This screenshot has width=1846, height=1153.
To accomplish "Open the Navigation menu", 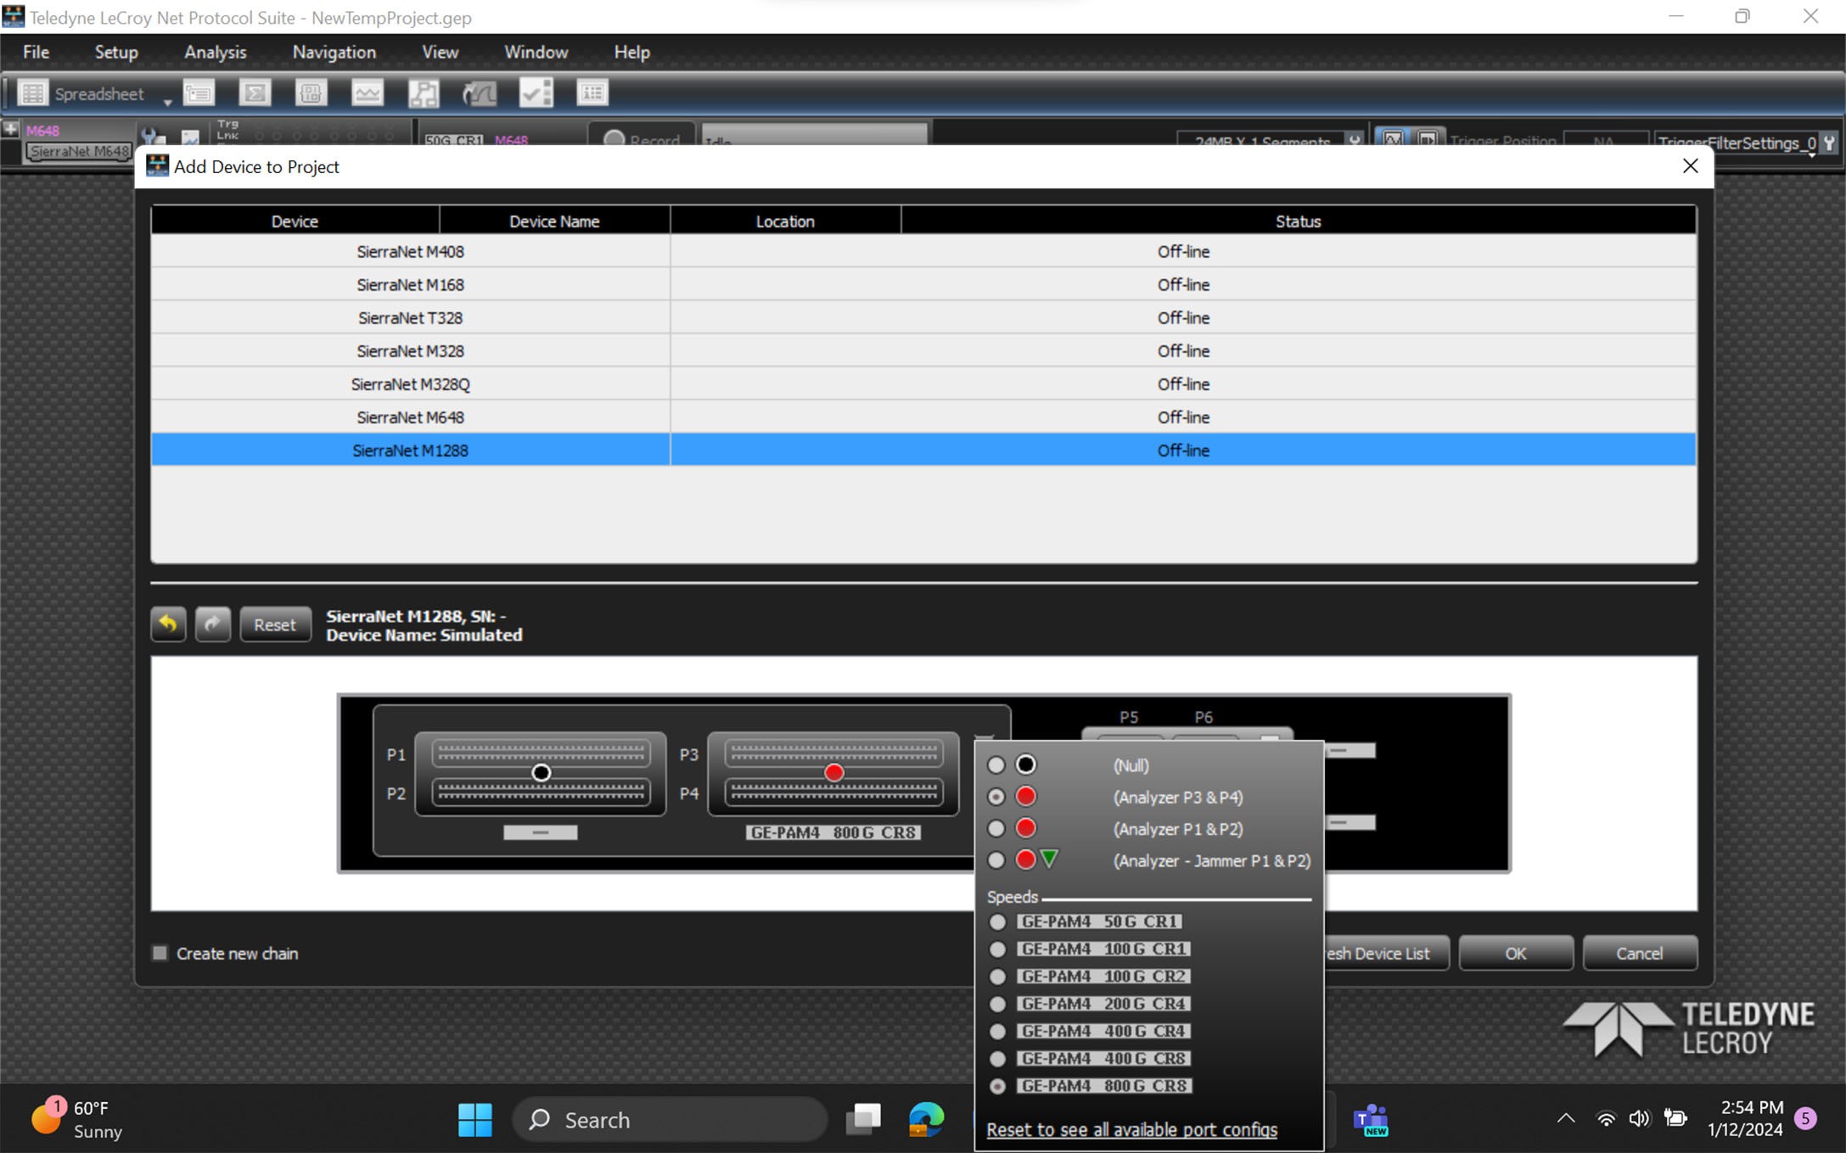I will [334, 52].
